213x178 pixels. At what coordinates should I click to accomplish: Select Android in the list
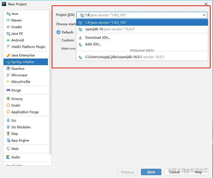click(x=26, y=40)
